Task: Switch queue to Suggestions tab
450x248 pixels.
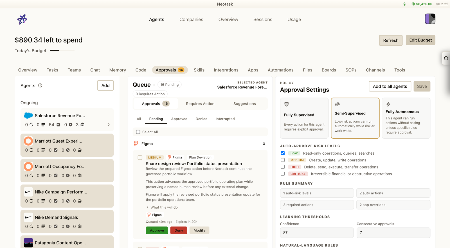Action: pos(245,104)
